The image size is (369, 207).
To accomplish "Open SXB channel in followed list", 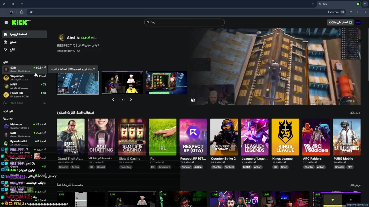I will (25, 69).
